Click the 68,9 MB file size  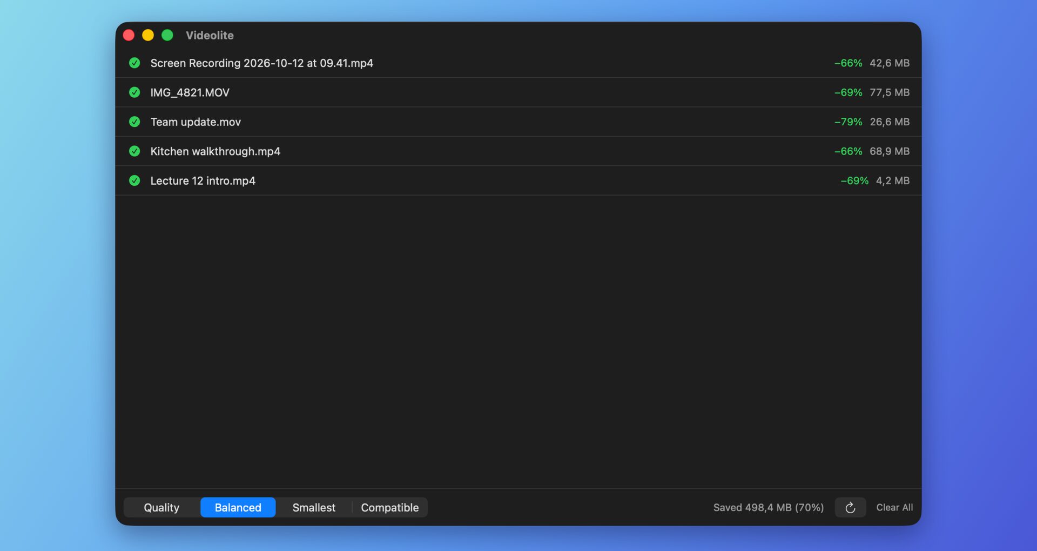(890, 151)
